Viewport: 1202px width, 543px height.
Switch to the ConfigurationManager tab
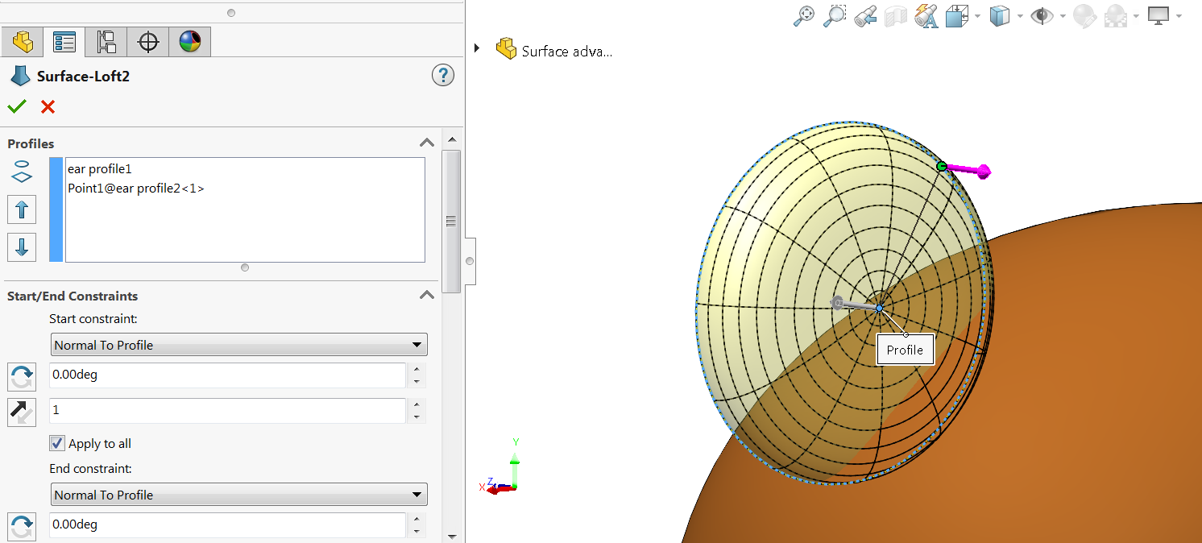pyautogui.click(x=106, y=42)
